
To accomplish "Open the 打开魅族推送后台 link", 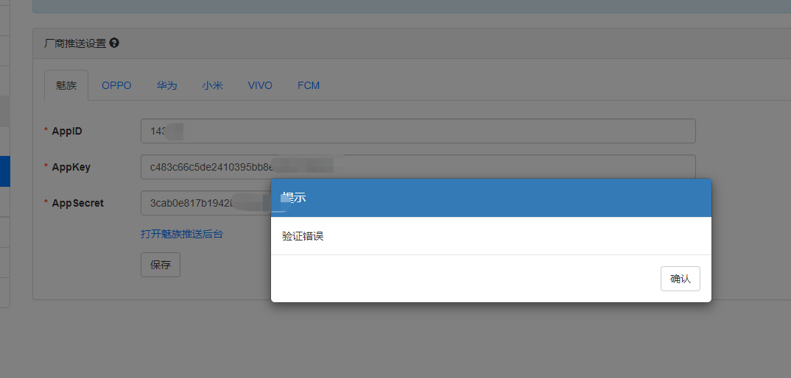I will pos(181,234).
